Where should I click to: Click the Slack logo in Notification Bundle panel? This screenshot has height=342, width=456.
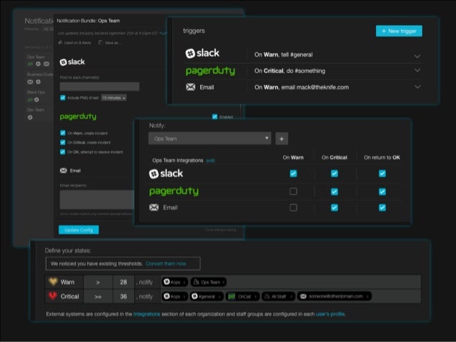coord(72,62)
